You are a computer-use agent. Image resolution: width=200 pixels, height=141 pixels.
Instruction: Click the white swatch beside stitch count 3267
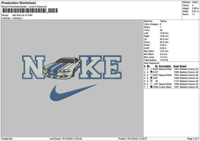[x=151, y=75]
